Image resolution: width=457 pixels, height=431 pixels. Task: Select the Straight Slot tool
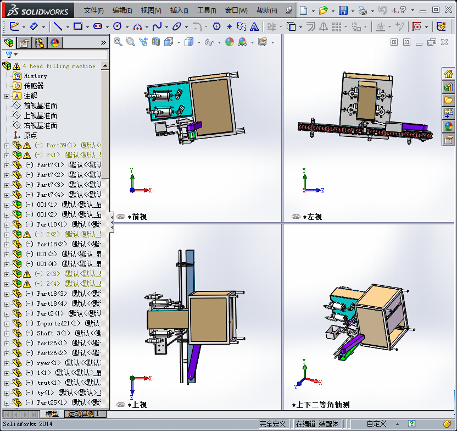pyautogui.click(x=98, y=26)
